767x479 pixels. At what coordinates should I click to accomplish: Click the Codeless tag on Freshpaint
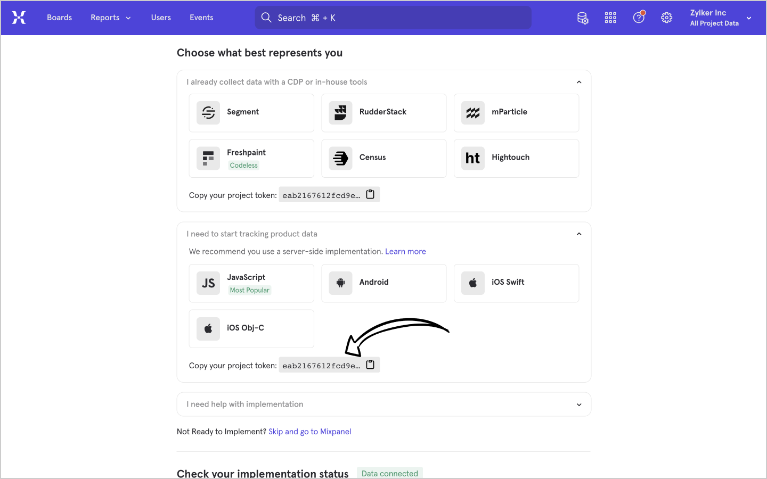pos(244,166)
